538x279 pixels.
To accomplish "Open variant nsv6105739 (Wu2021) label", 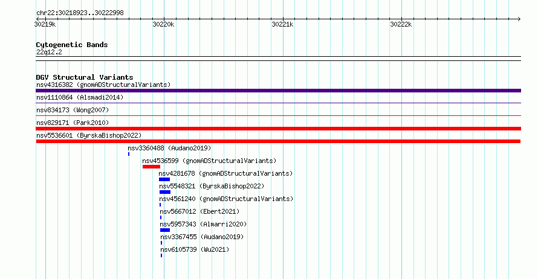I will pyautogui.click(x=195, y=249).
